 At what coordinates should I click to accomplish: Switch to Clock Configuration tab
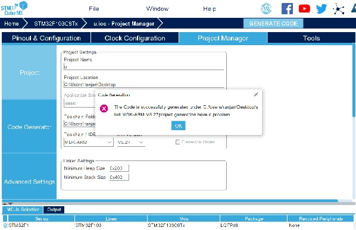coord(135,38)
